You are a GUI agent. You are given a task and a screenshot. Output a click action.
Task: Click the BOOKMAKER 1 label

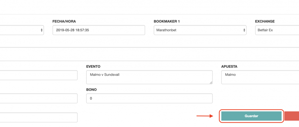coord(167,21)
